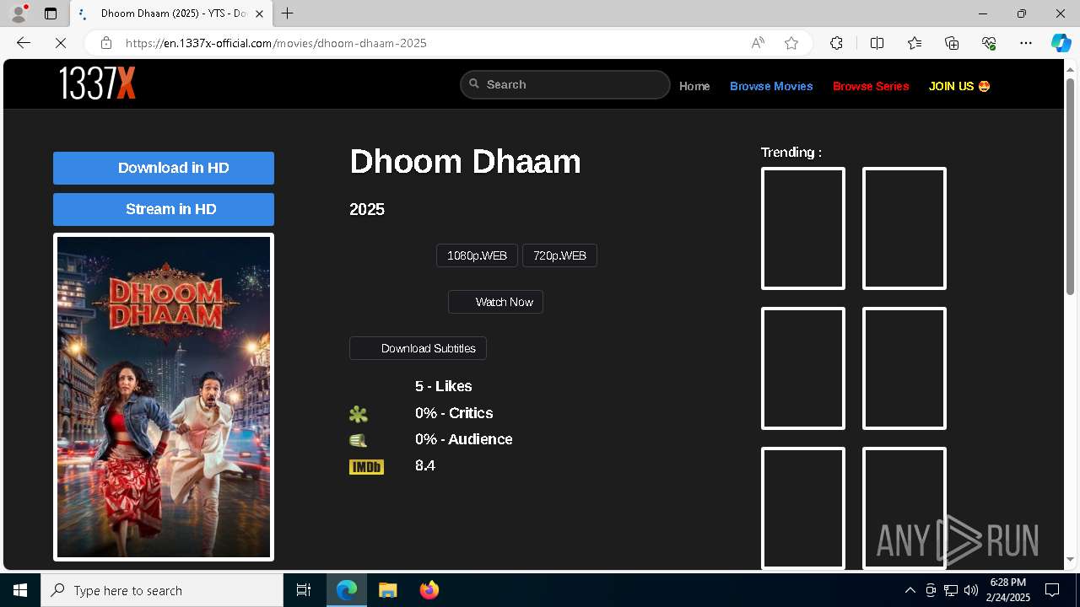1080x607 pixels.
Task: Click the '8.4' IMDb rating value
Action: point(425,465)
